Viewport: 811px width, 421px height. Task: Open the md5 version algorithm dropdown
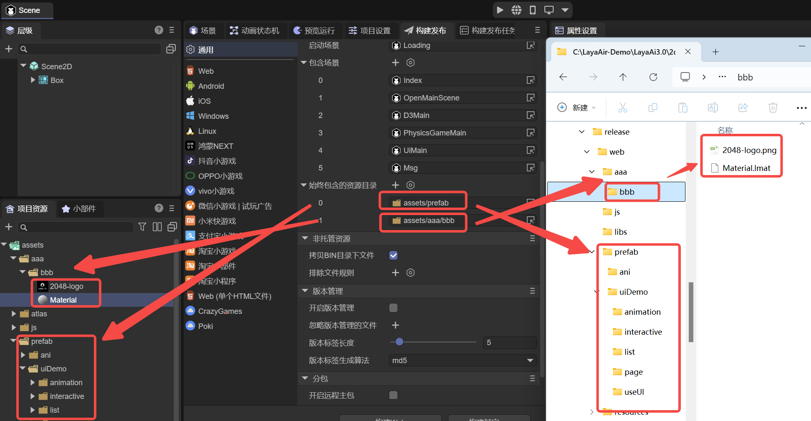click(462, 360)
